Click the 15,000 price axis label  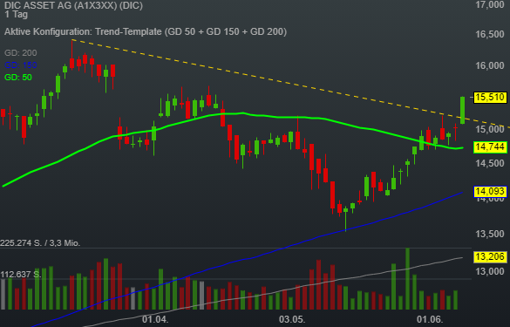(x=489, y=129)
